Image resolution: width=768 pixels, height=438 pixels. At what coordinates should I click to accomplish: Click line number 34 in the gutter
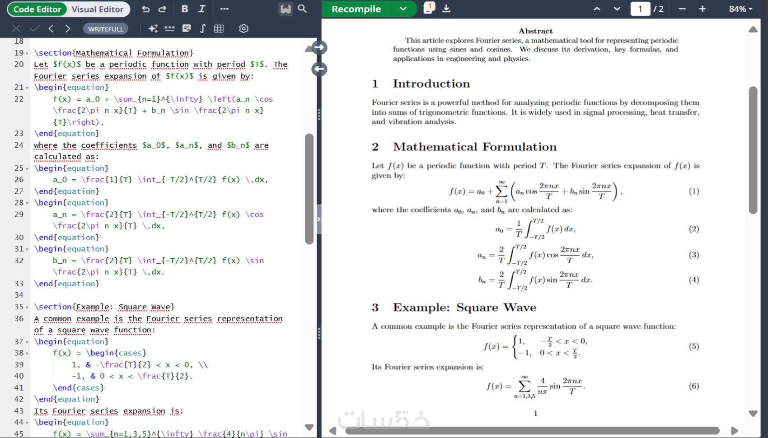pos(19,295)
